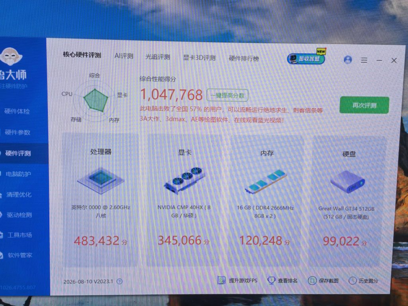Image resolution: width=408 pixels, height=306 pixels.
Task: Close the Ludashi window
Action: coord(394,61)
